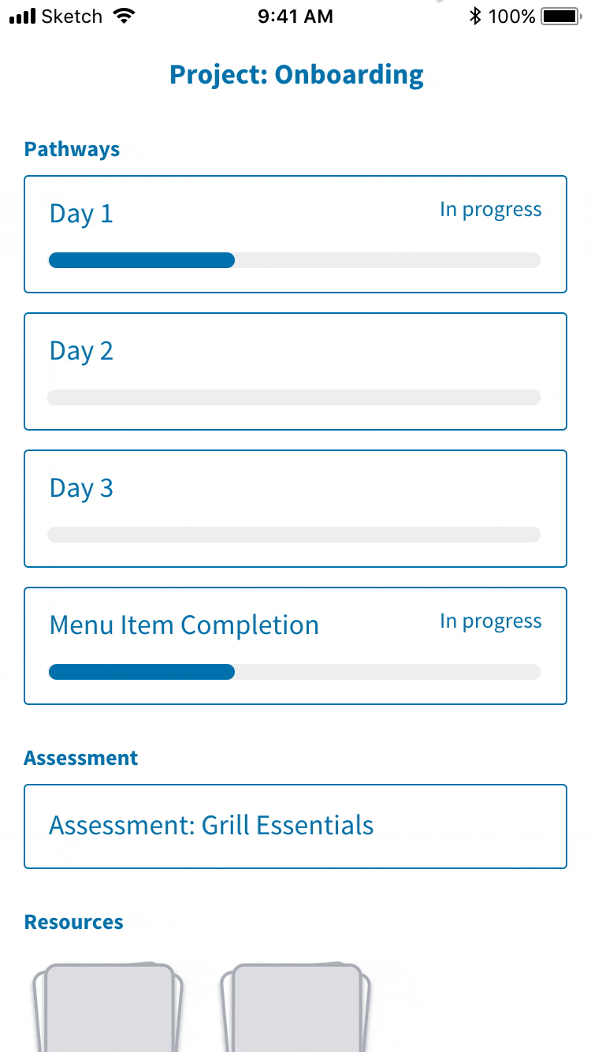Tap the Wi-Fi icon in status bar

tap(124, 16)
